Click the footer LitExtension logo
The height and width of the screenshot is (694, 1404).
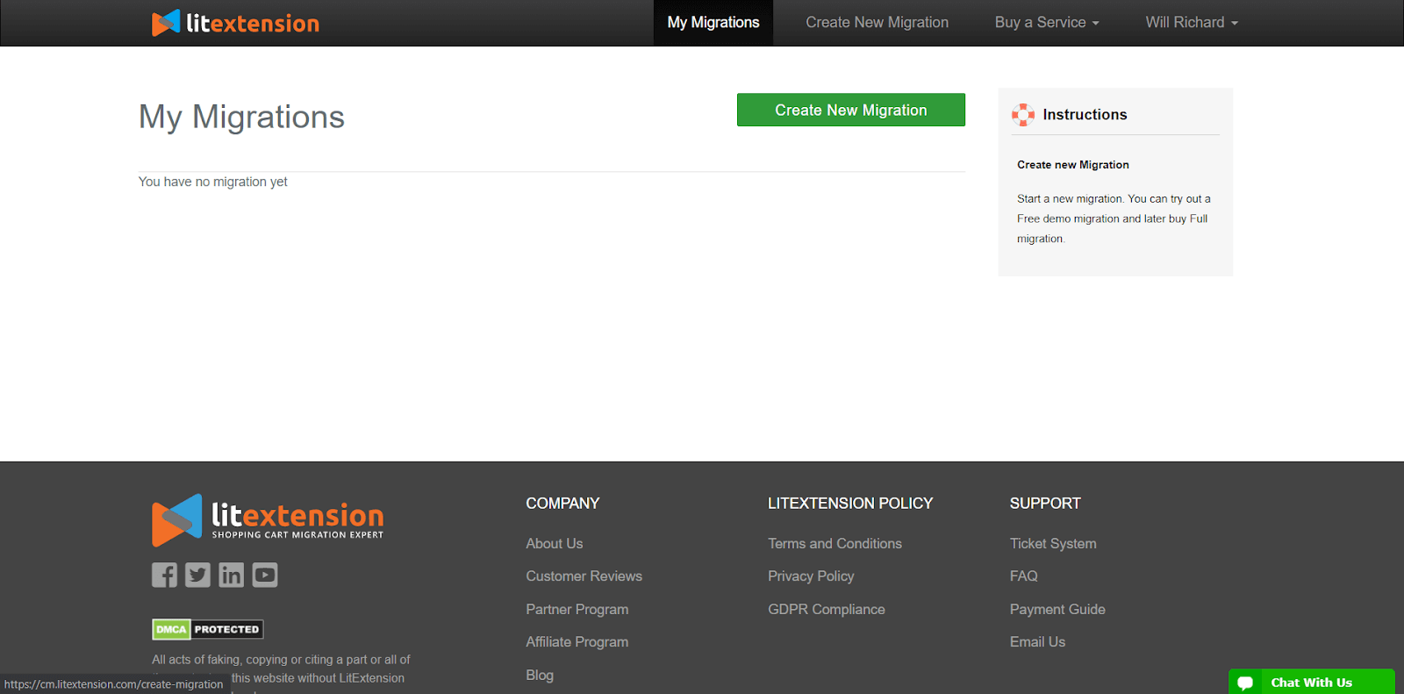coord(268,519)
